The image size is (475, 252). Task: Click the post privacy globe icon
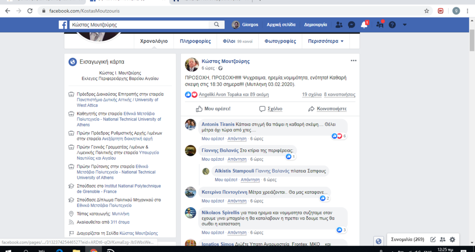pos(221,68)
